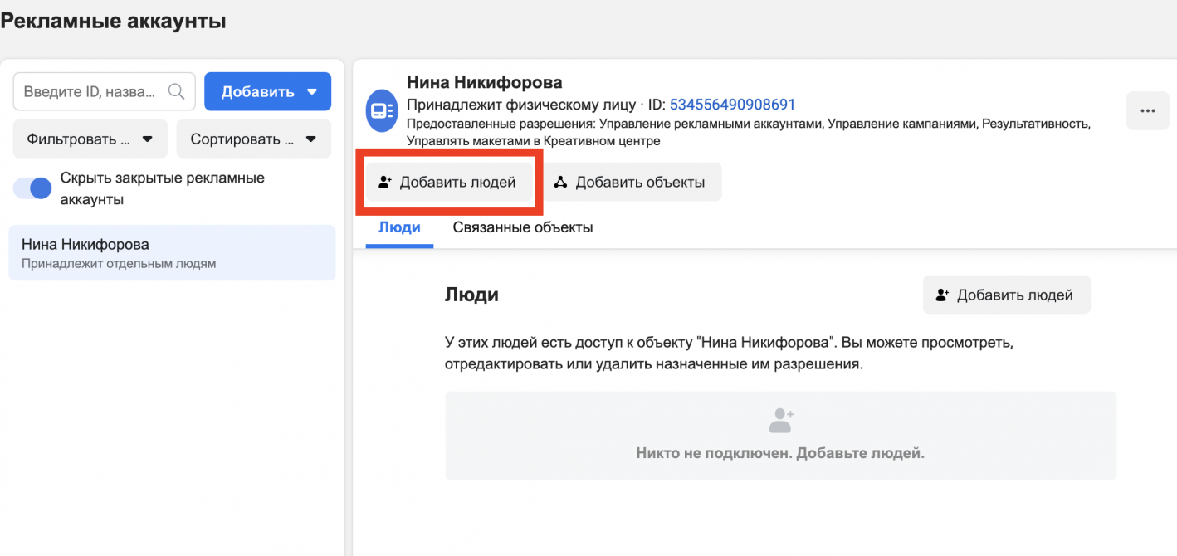Click the Добавить объекты button
The width and height of the screenshot is (1177, 556).
click(x=631, y=182)
